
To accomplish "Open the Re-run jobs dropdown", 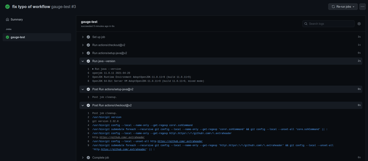I will pyautogui.click(x=343, y=6).
